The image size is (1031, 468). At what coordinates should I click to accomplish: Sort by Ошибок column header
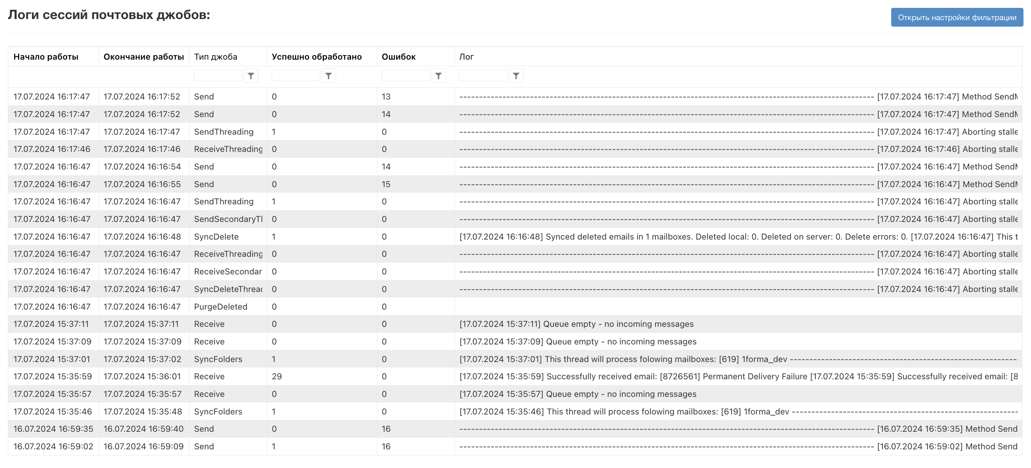tap(399, 57)
